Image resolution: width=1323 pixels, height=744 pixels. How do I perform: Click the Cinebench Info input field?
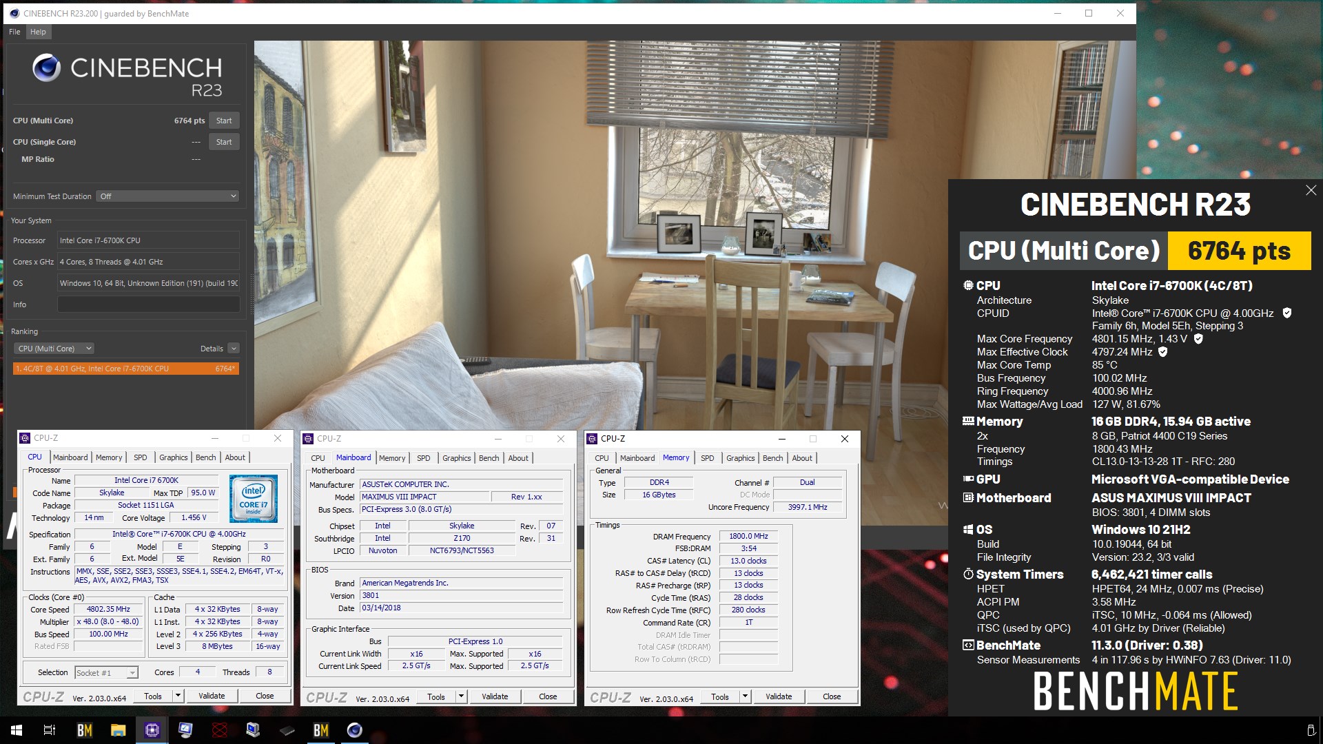click(x=148, y=304)
